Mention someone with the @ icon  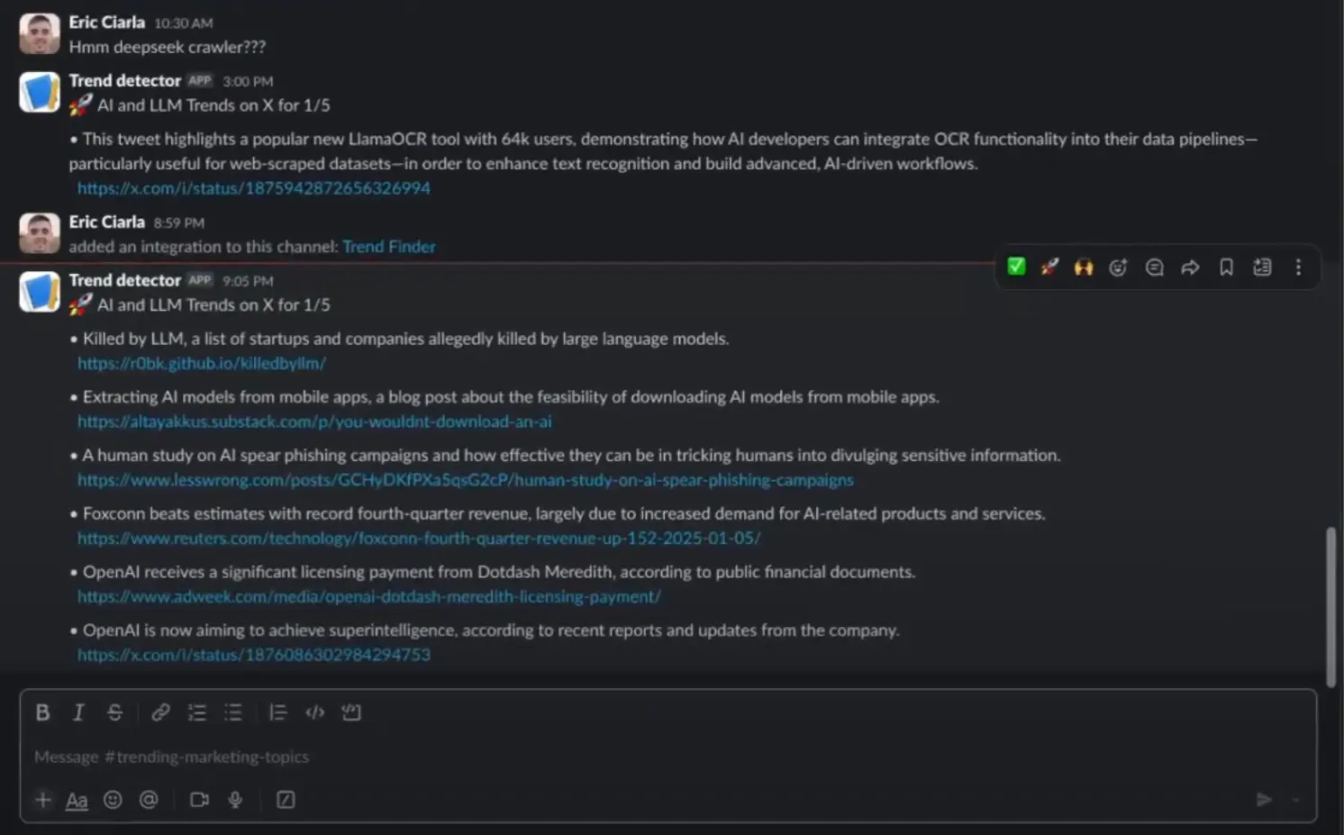149,800
